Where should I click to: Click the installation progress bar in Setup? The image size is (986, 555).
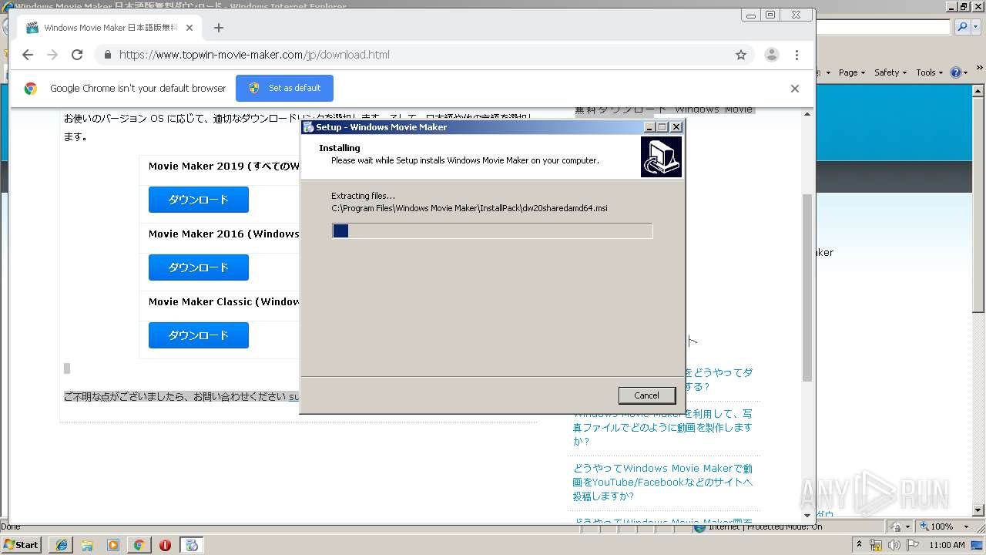click(x=492, y=230)
